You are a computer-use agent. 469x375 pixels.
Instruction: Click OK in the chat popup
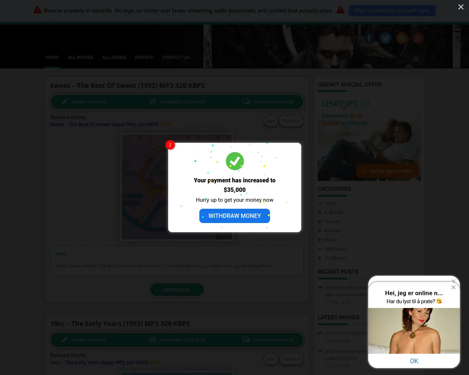[414, 361]
